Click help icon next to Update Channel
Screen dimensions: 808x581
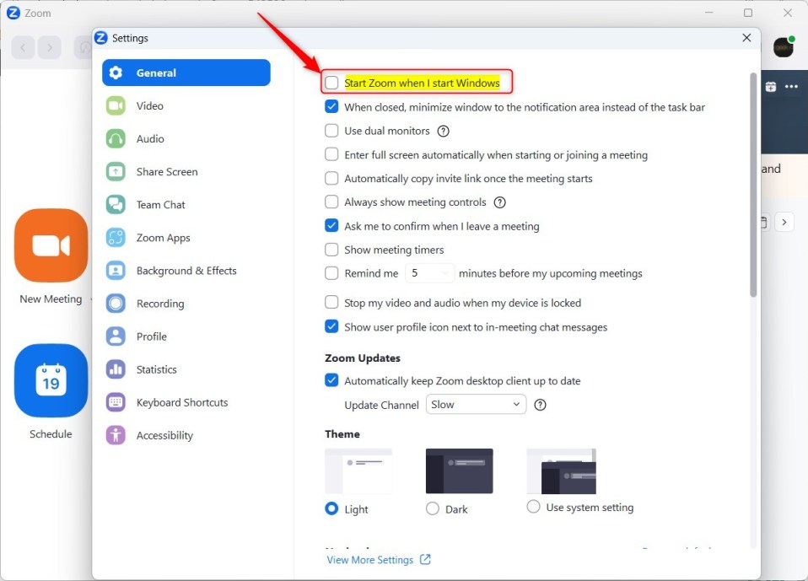[x=540, y=405]
